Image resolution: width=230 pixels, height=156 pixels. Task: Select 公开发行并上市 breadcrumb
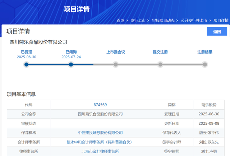tap(194, 20)
